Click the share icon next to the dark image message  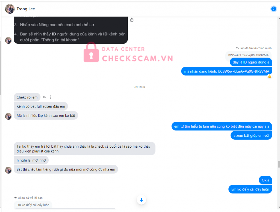(x=132, y=20)
